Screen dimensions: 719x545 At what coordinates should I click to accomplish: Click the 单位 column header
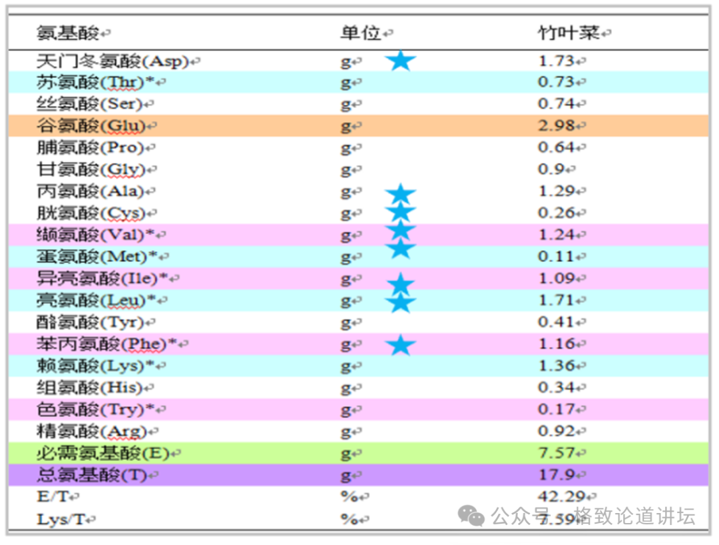tap(361, 33)
